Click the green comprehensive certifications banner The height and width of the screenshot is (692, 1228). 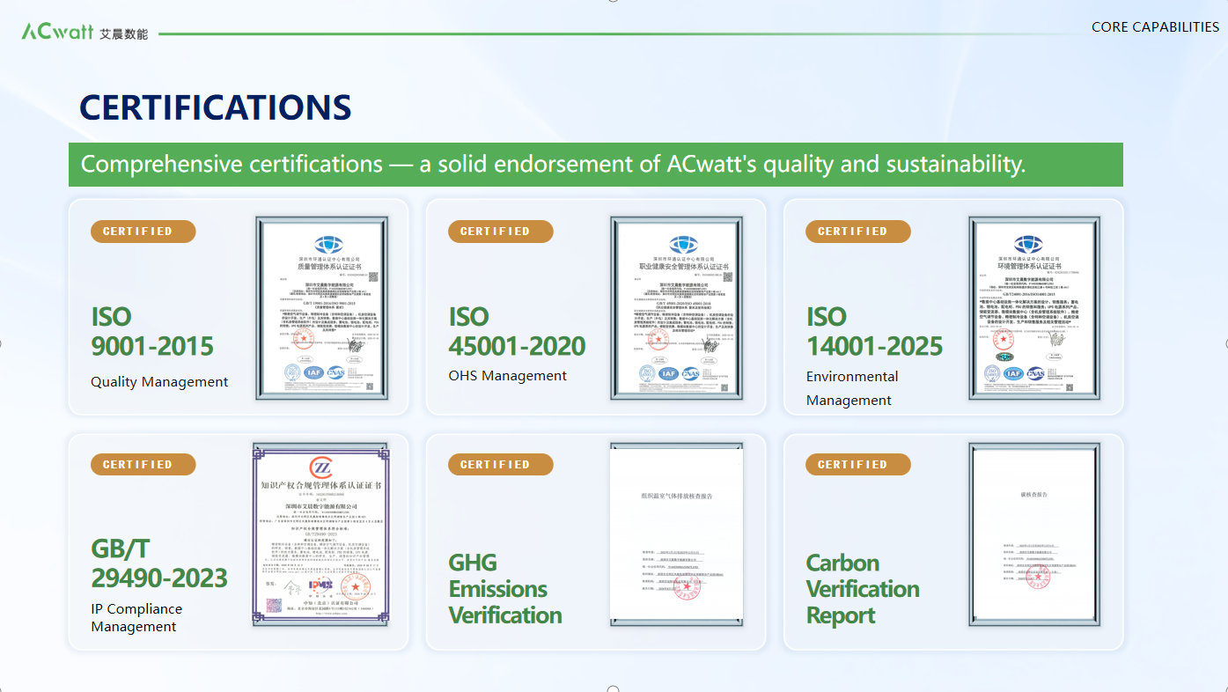click(x=596, y=165)
